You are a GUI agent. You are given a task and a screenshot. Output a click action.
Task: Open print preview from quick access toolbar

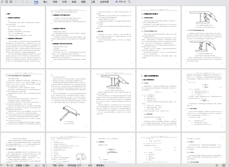click(x=11, y=2)
